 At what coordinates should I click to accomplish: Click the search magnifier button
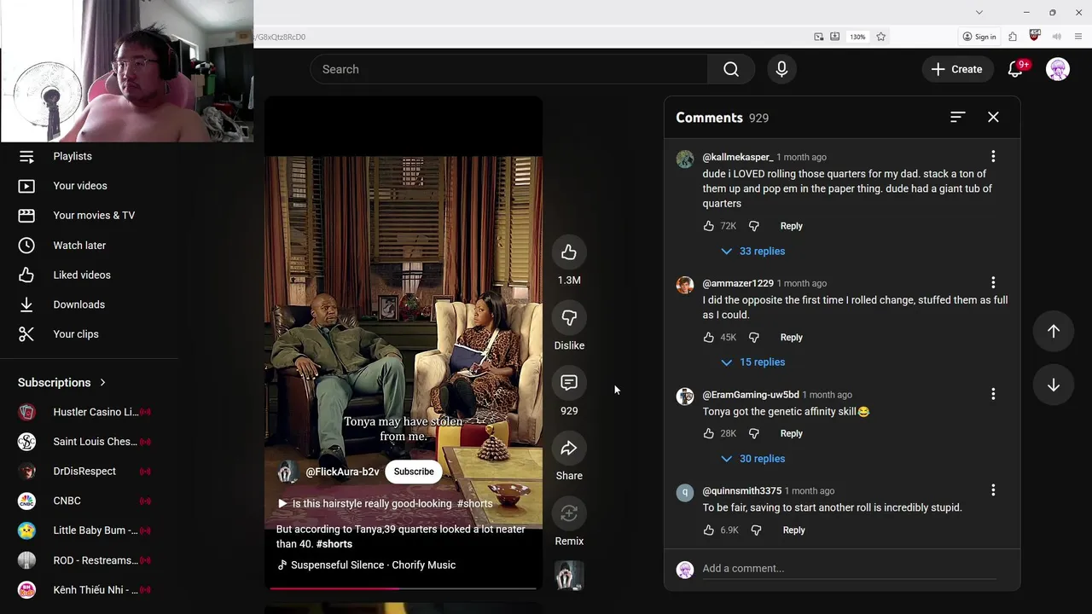pyautogui.click(x=731, y=69)
